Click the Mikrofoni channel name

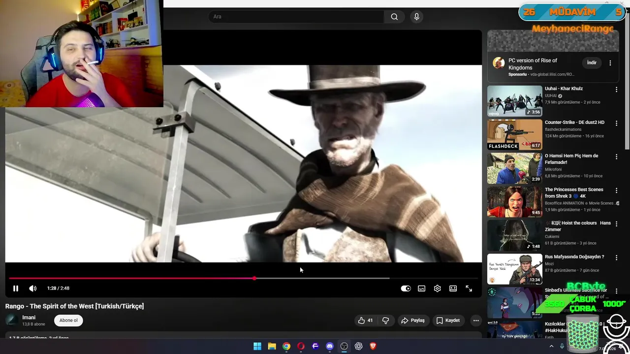(553, 170)
